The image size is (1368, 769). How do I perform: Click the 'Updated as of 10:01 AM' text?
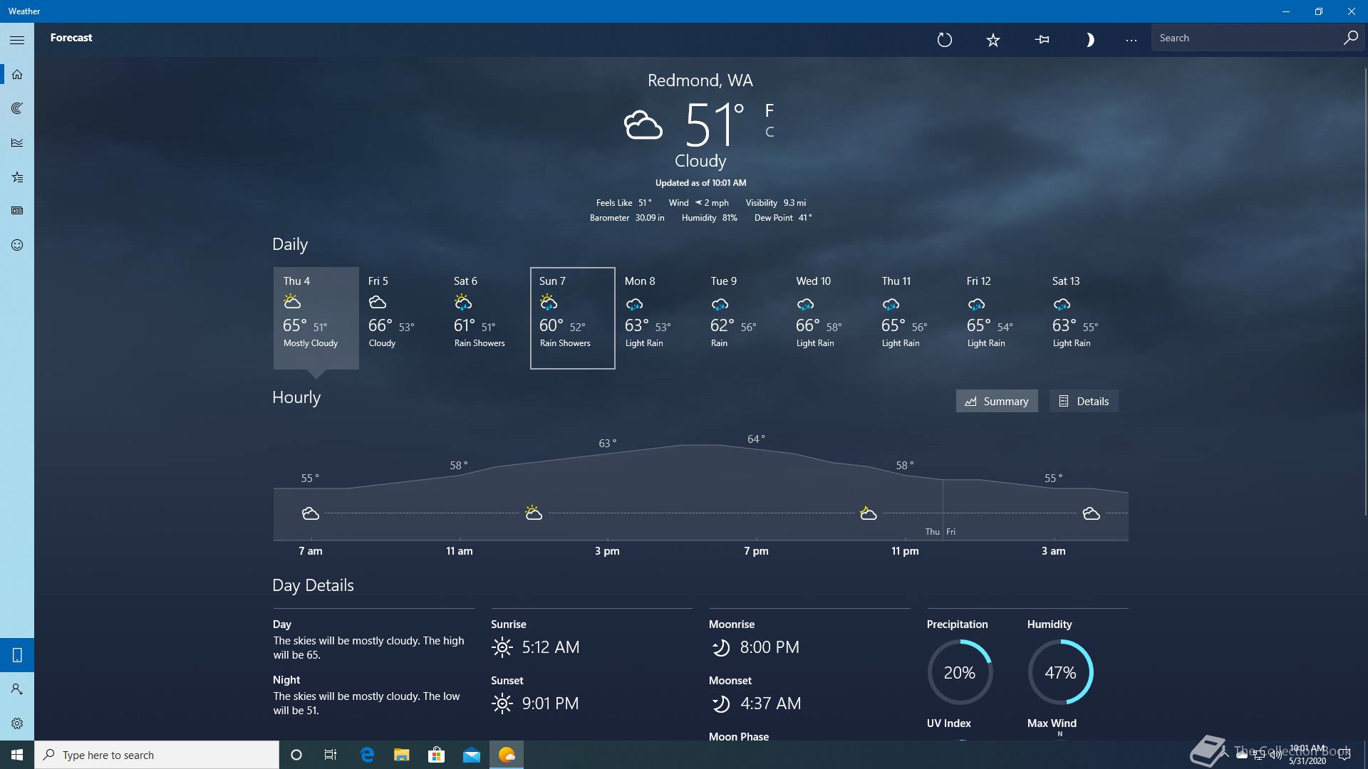tap(700, 183)
